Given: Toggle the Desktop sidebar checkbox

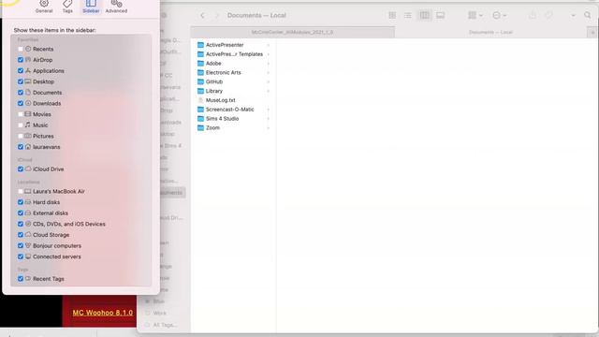Looking at the screenshot, I should (x=21, y=81).
